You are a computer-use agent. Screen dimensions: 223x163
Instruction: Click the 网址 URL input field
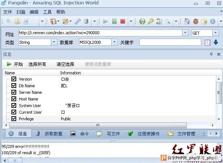point(100,33)
